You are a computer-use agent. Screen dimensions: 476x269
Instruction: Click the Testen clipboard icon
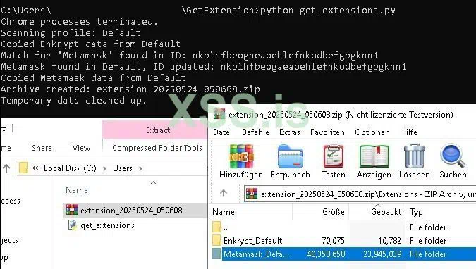(334, 156)
